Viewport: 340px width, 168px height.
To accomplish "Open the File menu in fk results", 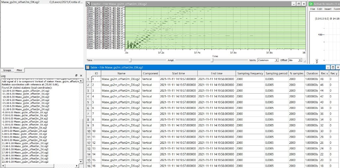I will coord(312,9).
